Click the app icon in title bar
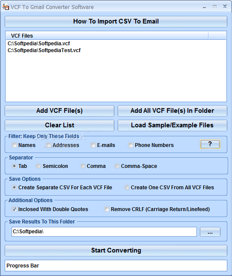 6,7
